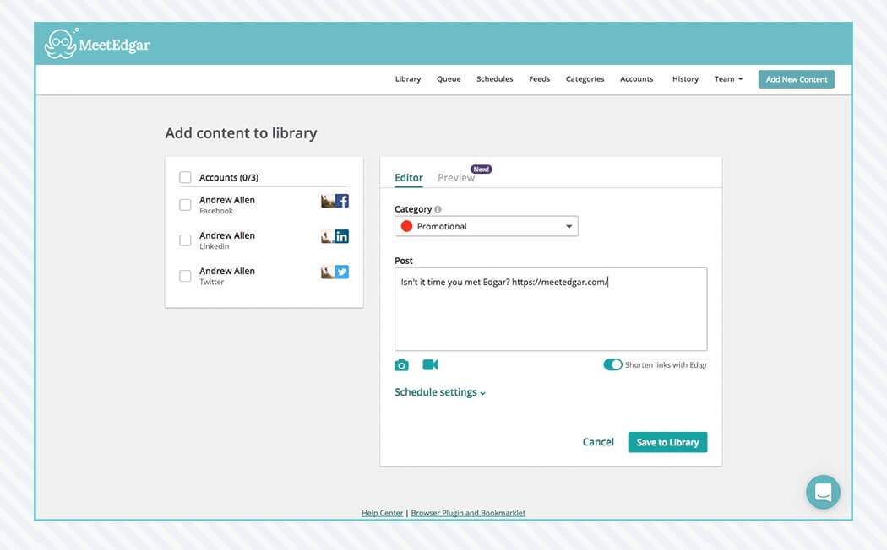Screen dimensions: 887x550
Task: Toggle Shorten links with Ed.gr switch
Action: tap(612, 364)
